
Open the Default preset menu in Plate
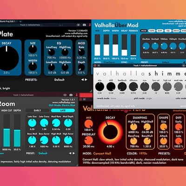point(60,80)
